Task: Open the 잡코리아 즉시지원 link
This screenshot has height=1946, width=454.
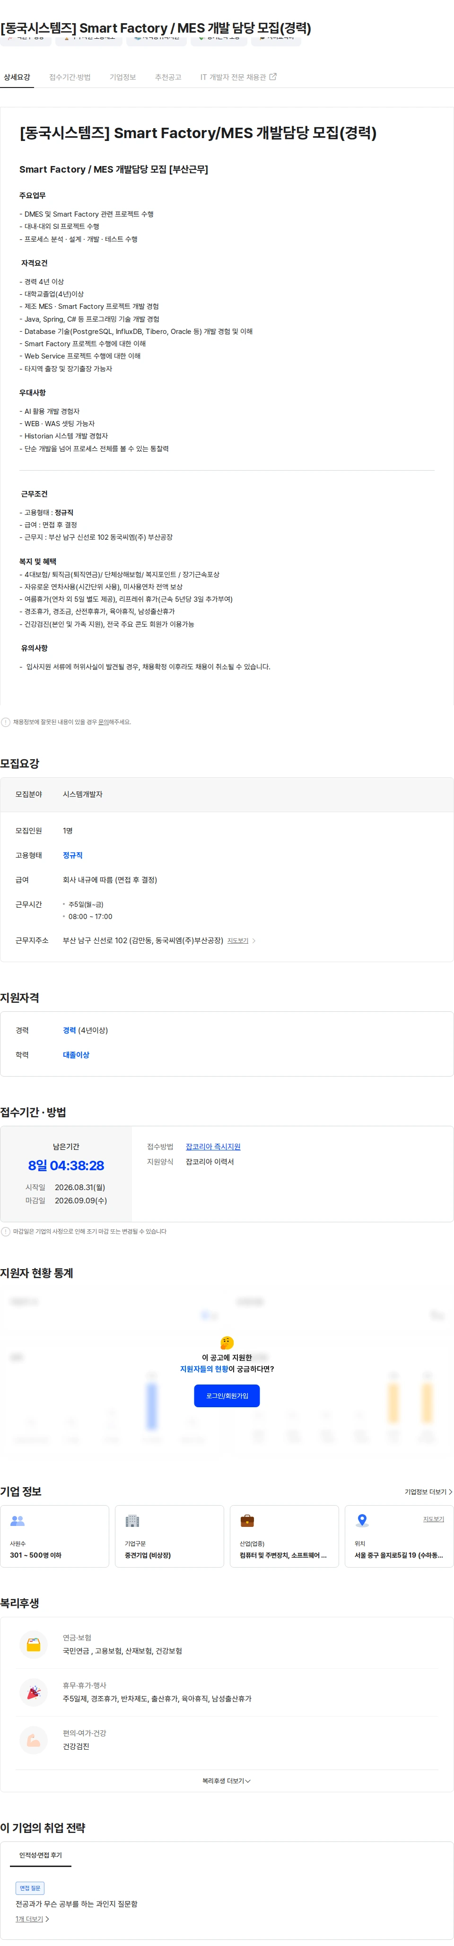Action: [x=213, y=1147]
